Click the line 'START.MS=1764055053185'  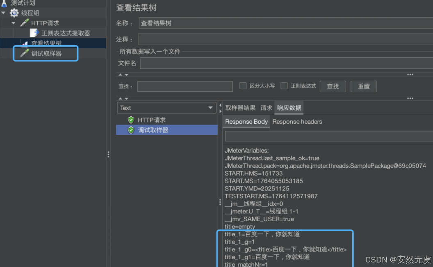tap(264, 181)
